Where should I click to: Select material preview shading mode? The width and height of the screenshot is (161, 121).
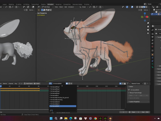click(144, 7)
